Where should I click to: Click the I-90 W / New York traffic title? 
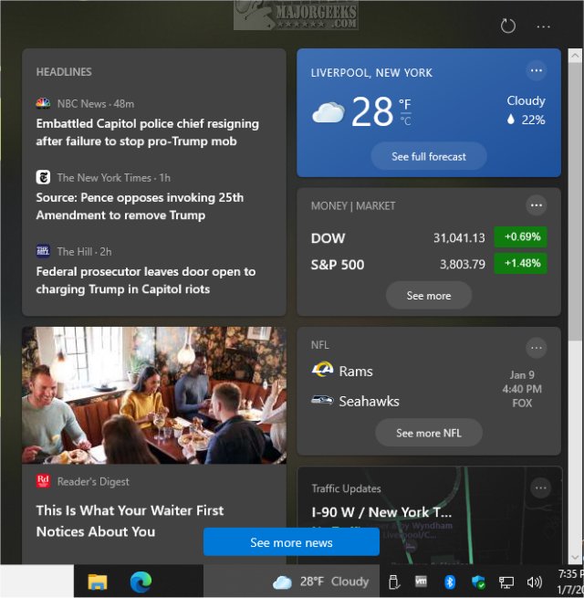click(x=381, y=512)
